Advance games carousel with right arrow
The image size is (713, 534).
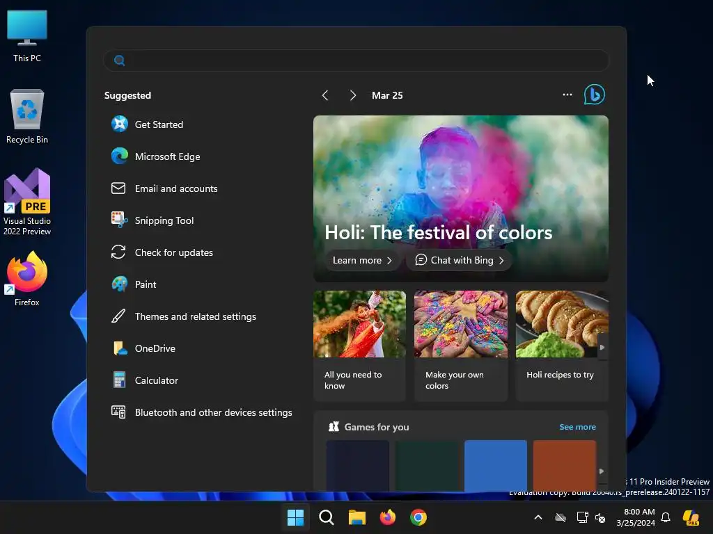coord(602,471)
